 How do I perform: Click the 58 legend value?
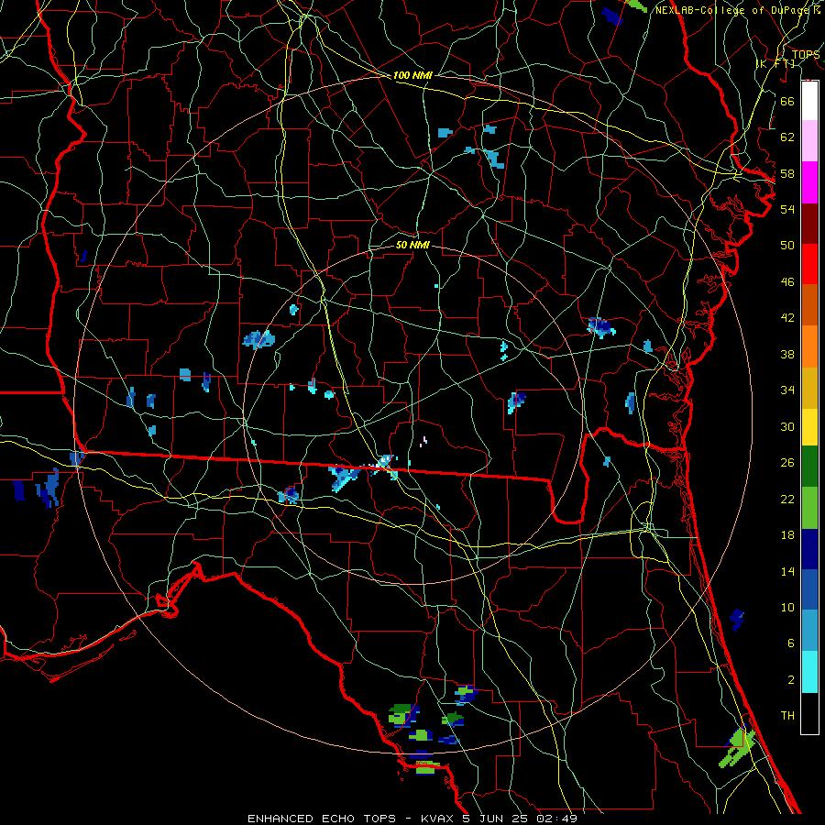click(787, 173)
